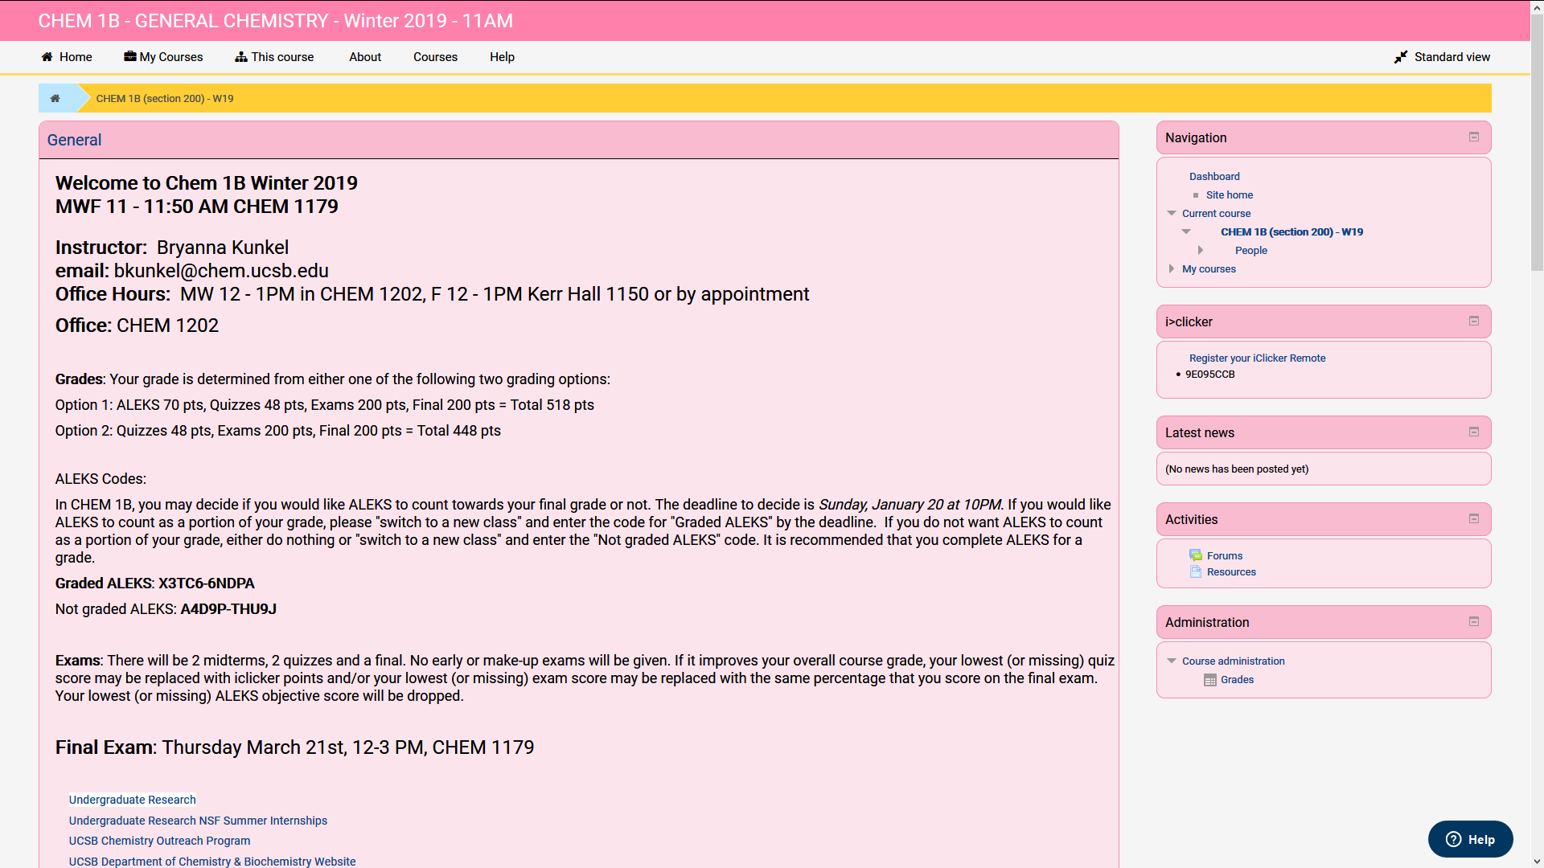Open Undergraduate Research NSF Summer Internships link
Screen dimensions: 1544x868
click(198, 821)
